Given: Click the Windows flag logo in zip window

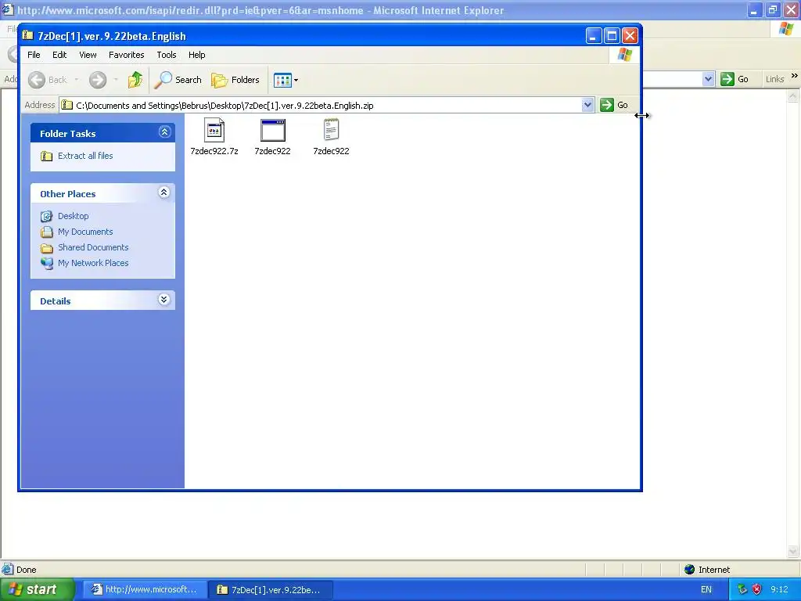Looking at the screenshot, I should [x=624, y=55].
